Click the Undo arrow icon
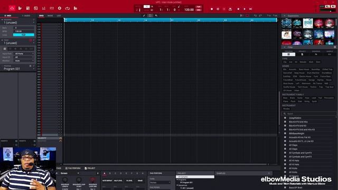This screenshot has width=338, height=190. point(255,15)
